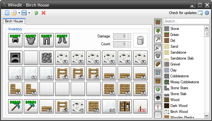Screen dimensions: 212x121
Task: Open the Redstone torch category icon
Action: click(158, 107)
